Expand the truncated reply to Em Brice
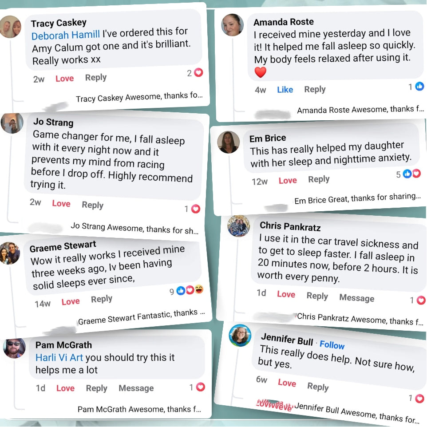Image resolution: width=427 pixels, height=427 pixels. (357, 198)
